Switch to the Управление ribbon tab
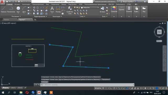This screenshot has height=95, width=168. click(55, 4)
